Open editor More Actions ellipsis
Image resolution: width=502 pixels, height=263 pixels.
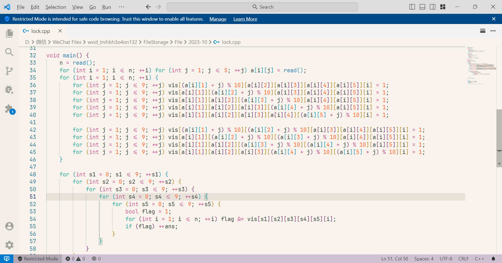click(x=493, y=31)
